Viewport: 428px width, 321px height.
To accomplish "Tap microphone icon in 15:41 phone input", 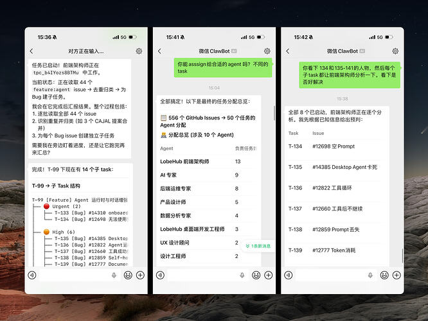I will (242, 275).
